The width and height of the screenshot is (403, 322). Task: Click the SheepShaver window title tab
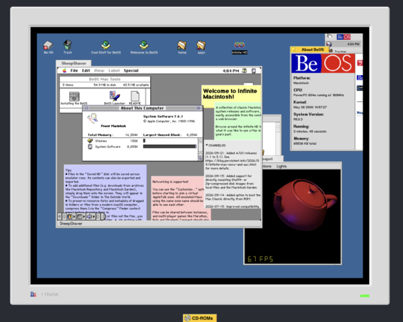pos(74,63)
